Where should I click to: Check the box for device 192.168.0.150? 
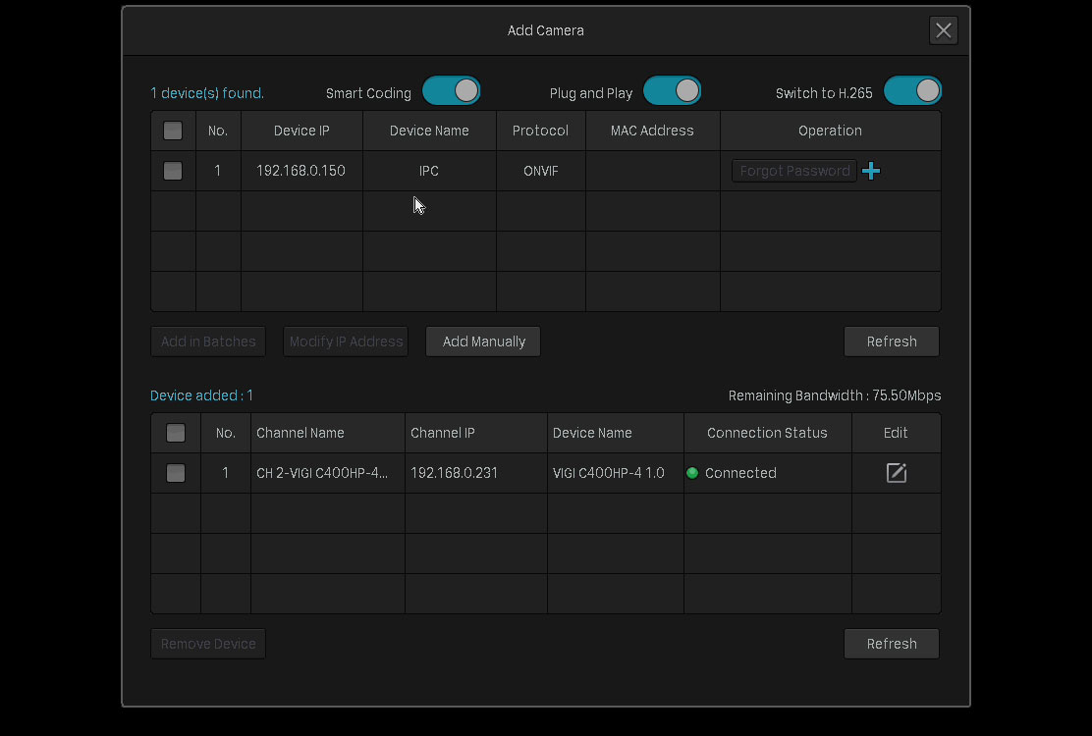coord(173,171)
